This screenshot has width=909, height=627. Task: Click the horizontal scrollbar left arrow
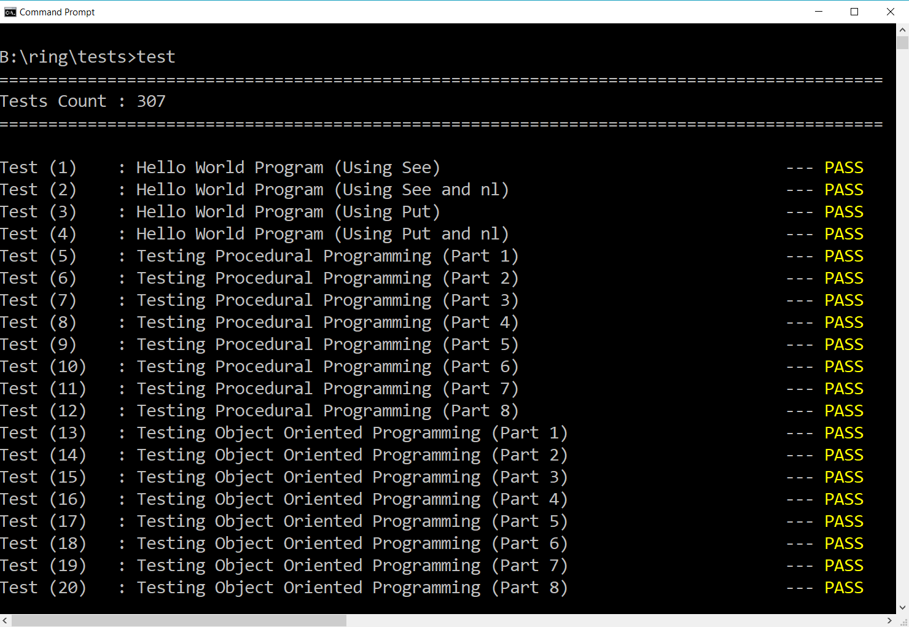click(x=5, y=621)
